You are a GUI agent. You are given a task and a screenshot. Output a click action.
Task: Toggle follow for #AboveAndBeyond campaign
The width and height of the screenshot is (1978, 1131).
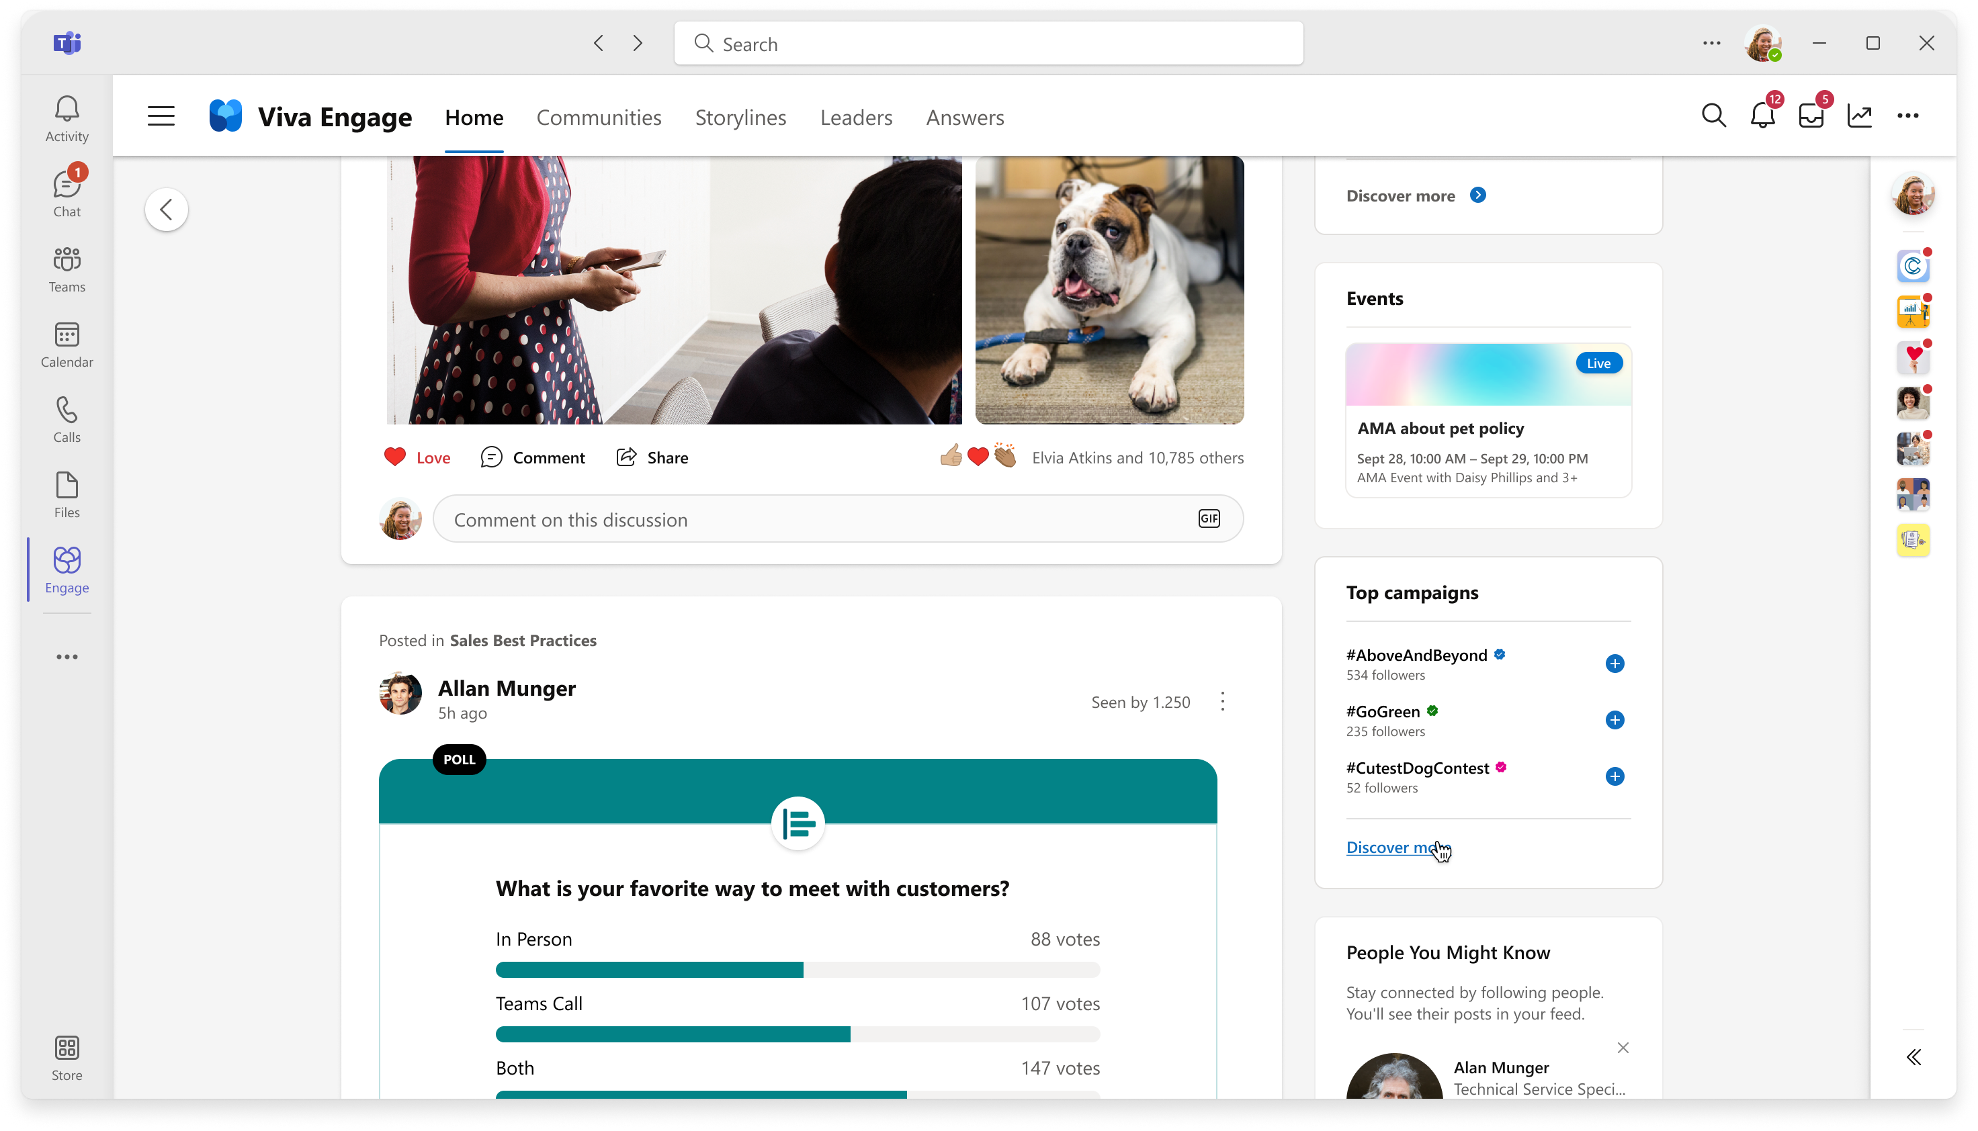point(1615,663)
